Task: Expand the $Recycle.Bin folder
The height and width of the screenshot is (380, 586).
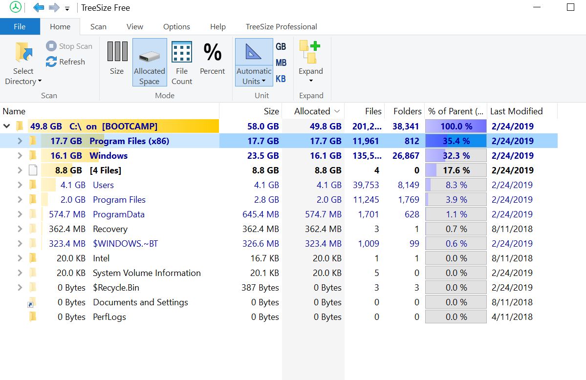Action: tap(20, 287)
